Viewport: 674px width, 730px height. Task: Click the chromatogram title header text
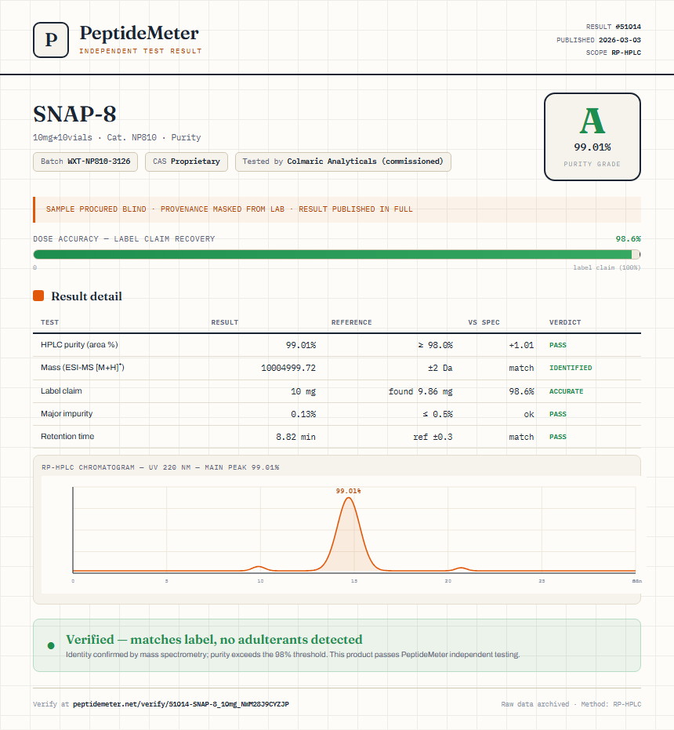[160, 467]
